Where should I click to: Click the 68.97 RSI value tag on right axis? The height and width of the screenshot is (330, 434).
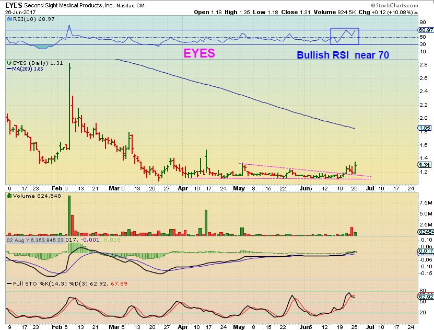[426, 30]
